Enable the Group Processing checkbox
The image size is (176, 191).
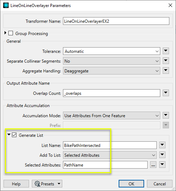(11, 33)
